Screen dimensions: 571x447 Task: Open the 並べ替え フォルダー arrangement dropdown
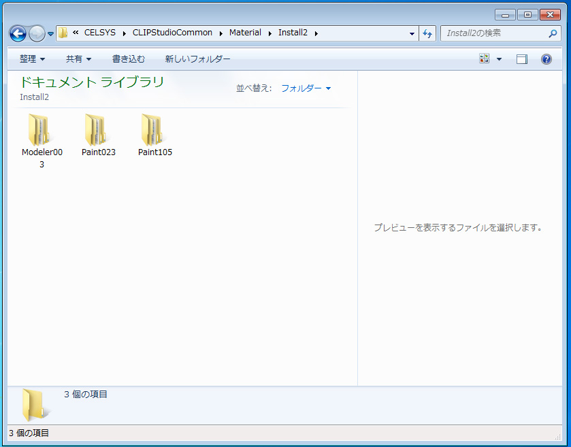point(306,88)
